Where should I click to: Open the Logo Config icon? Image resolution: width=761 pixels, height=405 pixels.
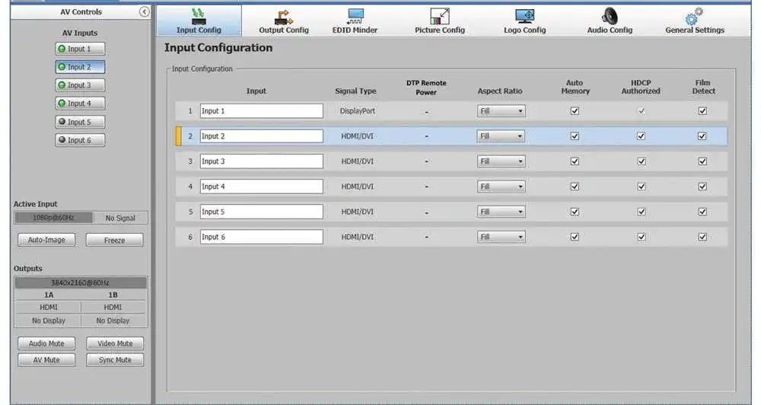524,17
